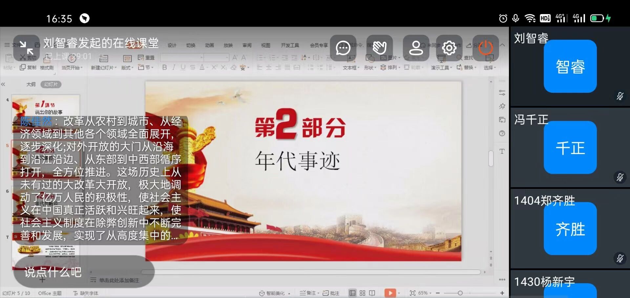Click the 智能美化 status bar button

click(x=275, y=293)
